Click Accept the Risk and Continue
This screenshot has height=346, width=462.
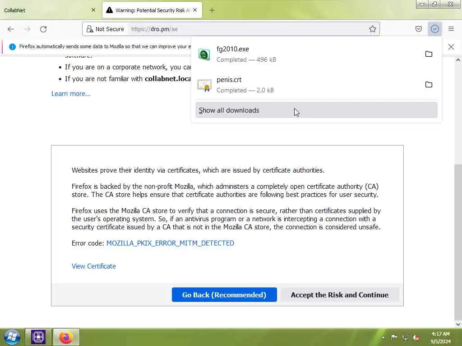click(340, 295)
